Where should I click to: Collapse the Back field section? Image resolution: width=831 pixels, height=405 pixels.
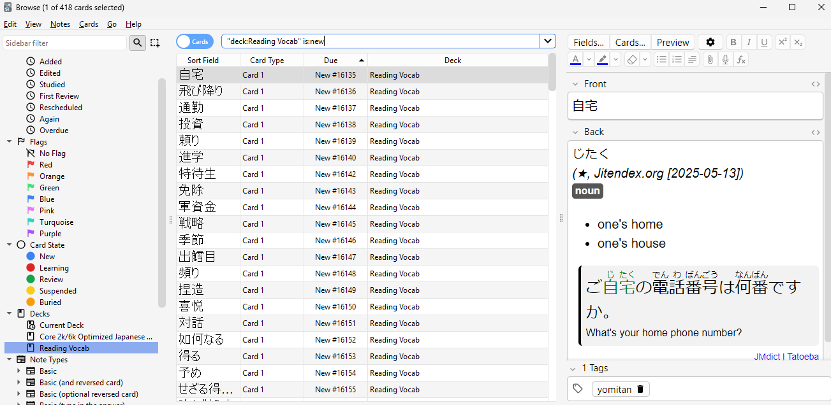click(575, 132)
